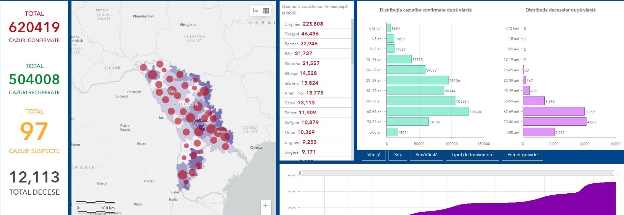Click left handle of chart range slider
624x215 pixels.
(x=300, y=173)
